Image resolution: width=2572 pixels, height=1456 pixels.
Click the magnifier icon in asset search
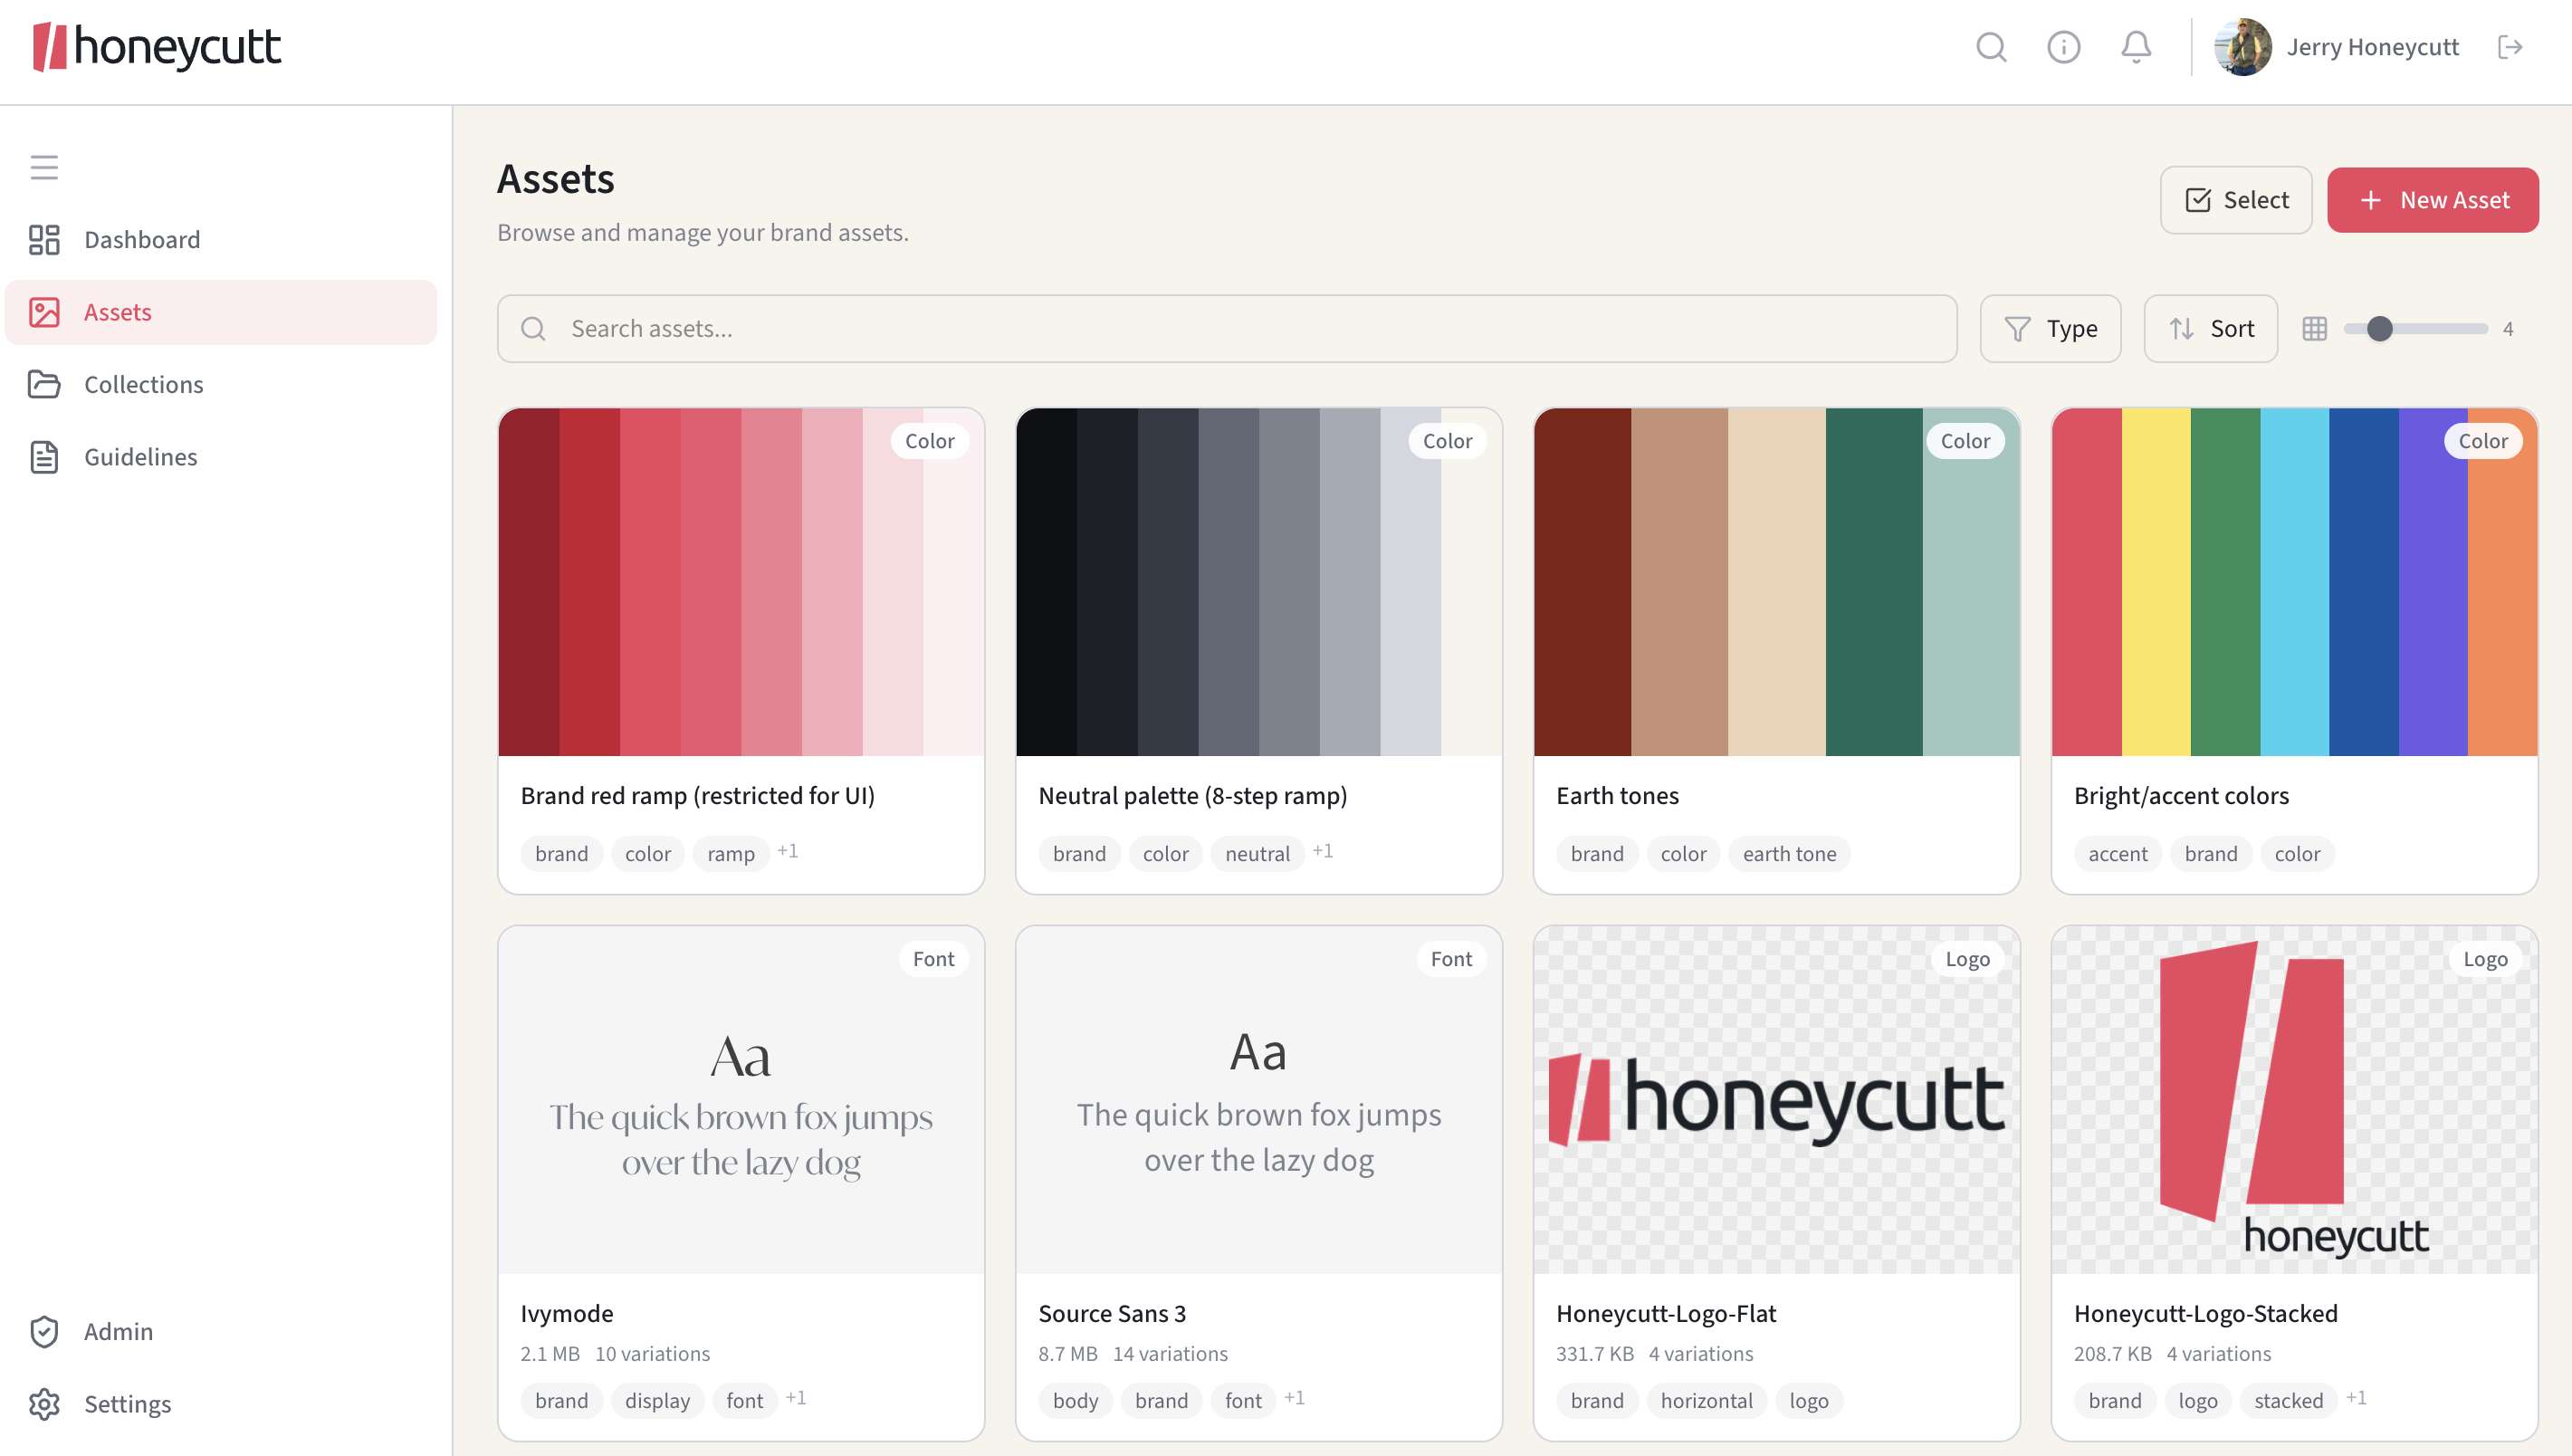pyautogui.click(x=533, y=329)
